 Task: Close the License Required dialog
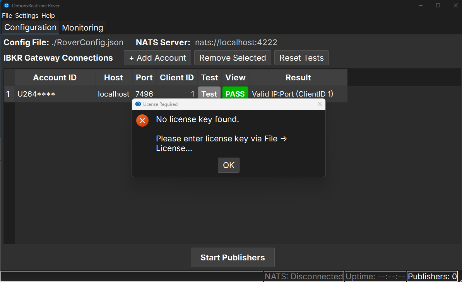point(319,104)
